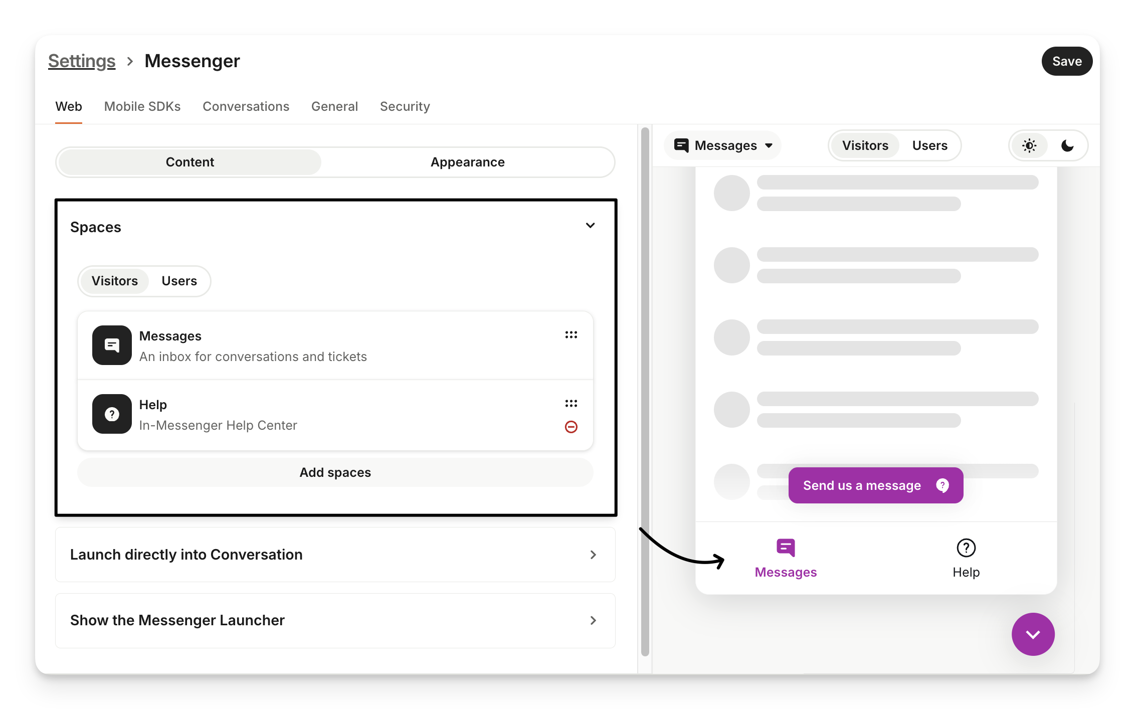
Task: Select Users in the preview audience toggle
Action: [929, 145]
